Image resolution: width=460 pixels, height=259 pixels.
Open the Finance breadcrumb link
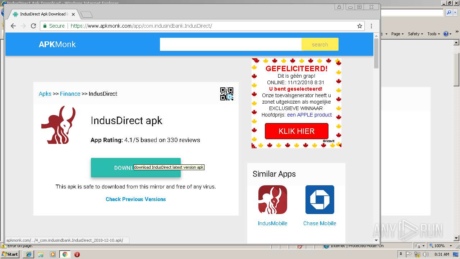(70, 94)
